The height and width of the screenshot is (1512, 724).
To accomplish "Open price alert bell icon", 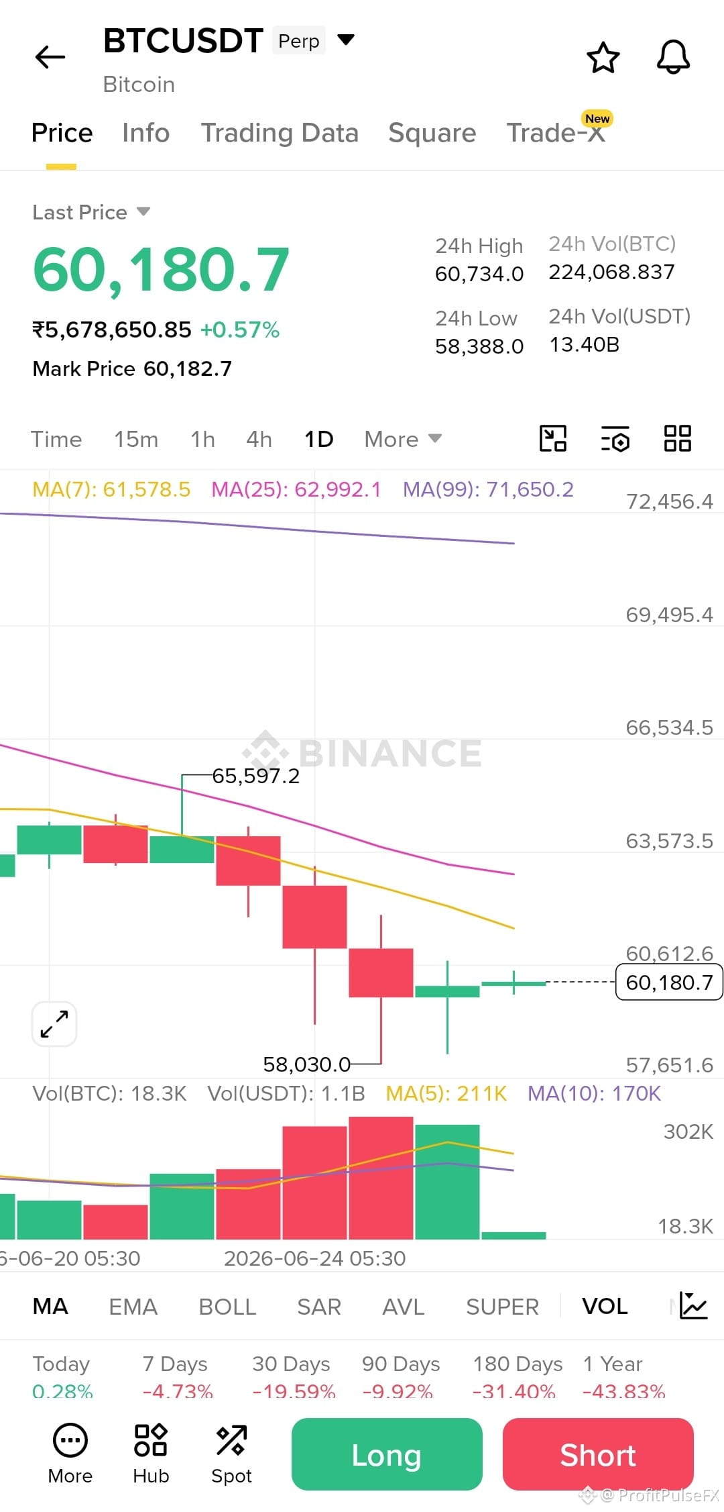I will point(673,57).
